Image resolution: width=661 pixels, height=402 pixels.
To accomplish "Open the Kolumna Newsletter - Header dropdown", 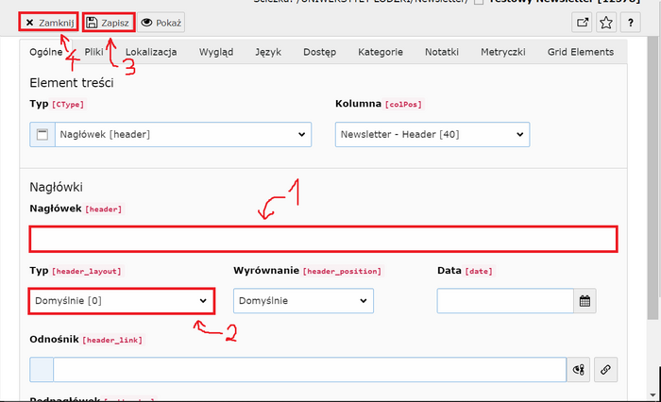I will click(432, 134).
